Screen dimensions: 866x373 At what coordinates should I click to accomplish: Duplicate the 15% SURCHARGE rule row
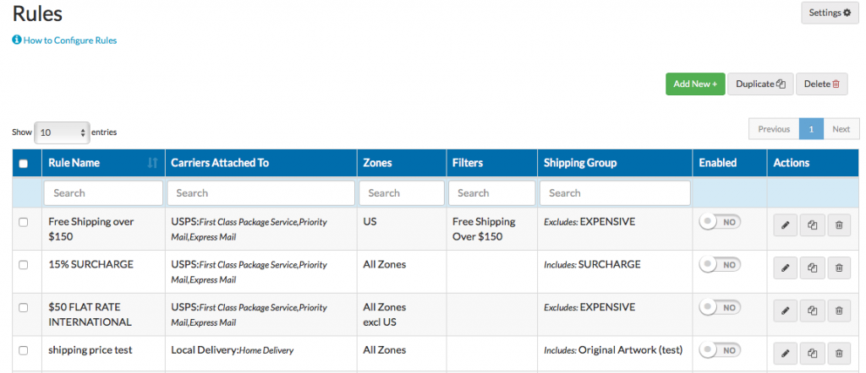812,268
